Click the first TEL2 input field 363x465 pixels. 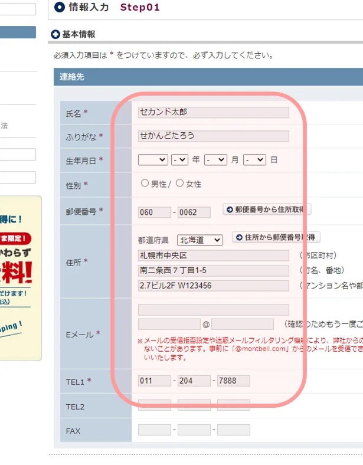pyautogui.click(x=155, y=405)
